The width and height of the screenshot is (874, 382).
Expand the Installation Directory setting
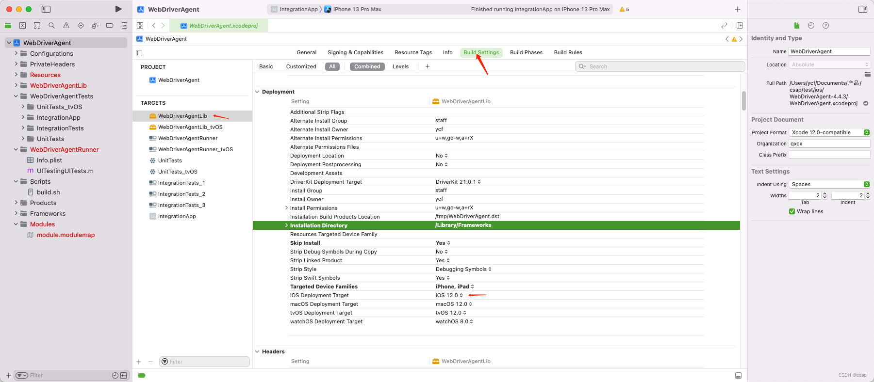click(x=286, y=225)
